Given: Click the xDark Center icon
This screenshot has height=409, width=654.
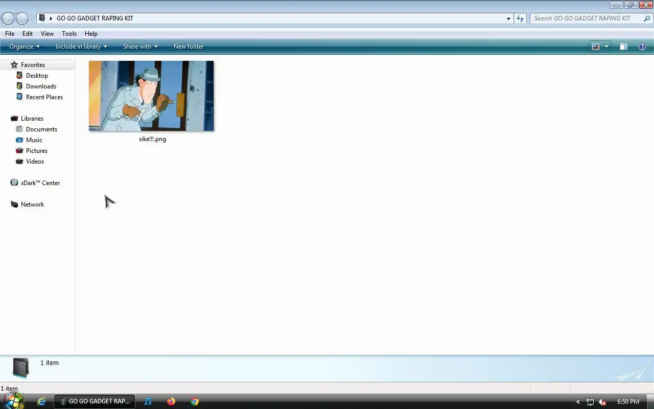Looking at the screenshot, I should [x=14, y=183].
